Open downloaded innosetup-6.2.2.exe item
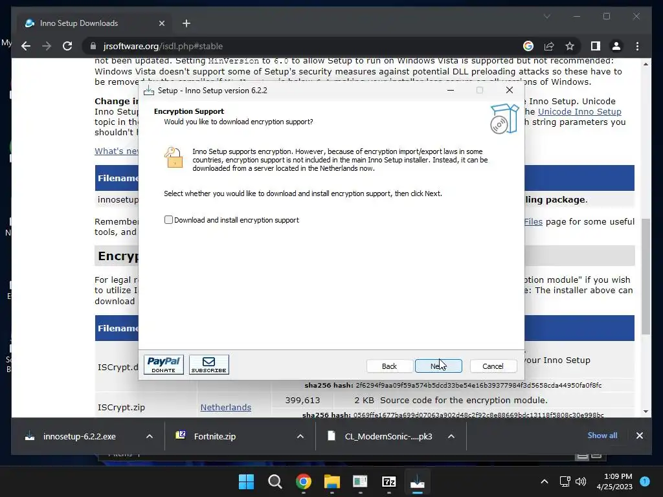Image resolution: width=663 pixels, height=497 pixels. click(79, 436)
